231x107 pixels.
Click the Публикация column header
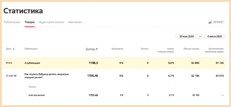click(x=31, y=49)
